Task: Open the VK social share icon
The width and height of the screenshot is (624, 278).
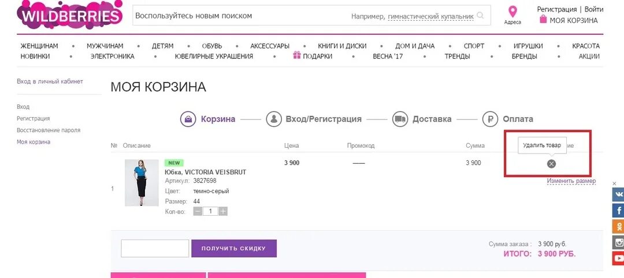Action: coord(618,194)
